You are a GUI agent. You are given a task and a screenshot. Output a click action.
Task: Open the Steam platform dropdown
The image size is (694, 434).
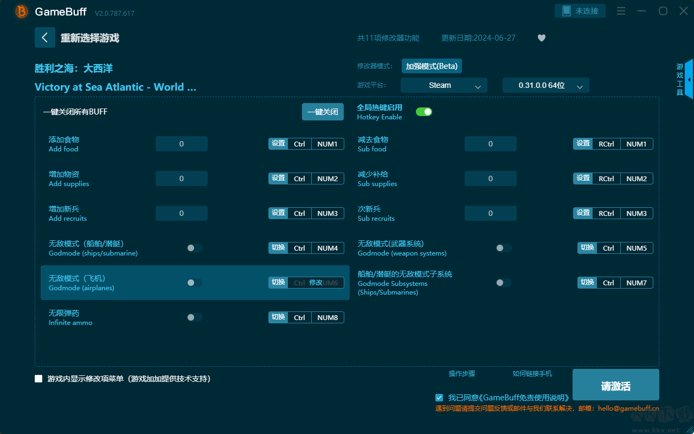pyautogui.click(x=444, y=85)
